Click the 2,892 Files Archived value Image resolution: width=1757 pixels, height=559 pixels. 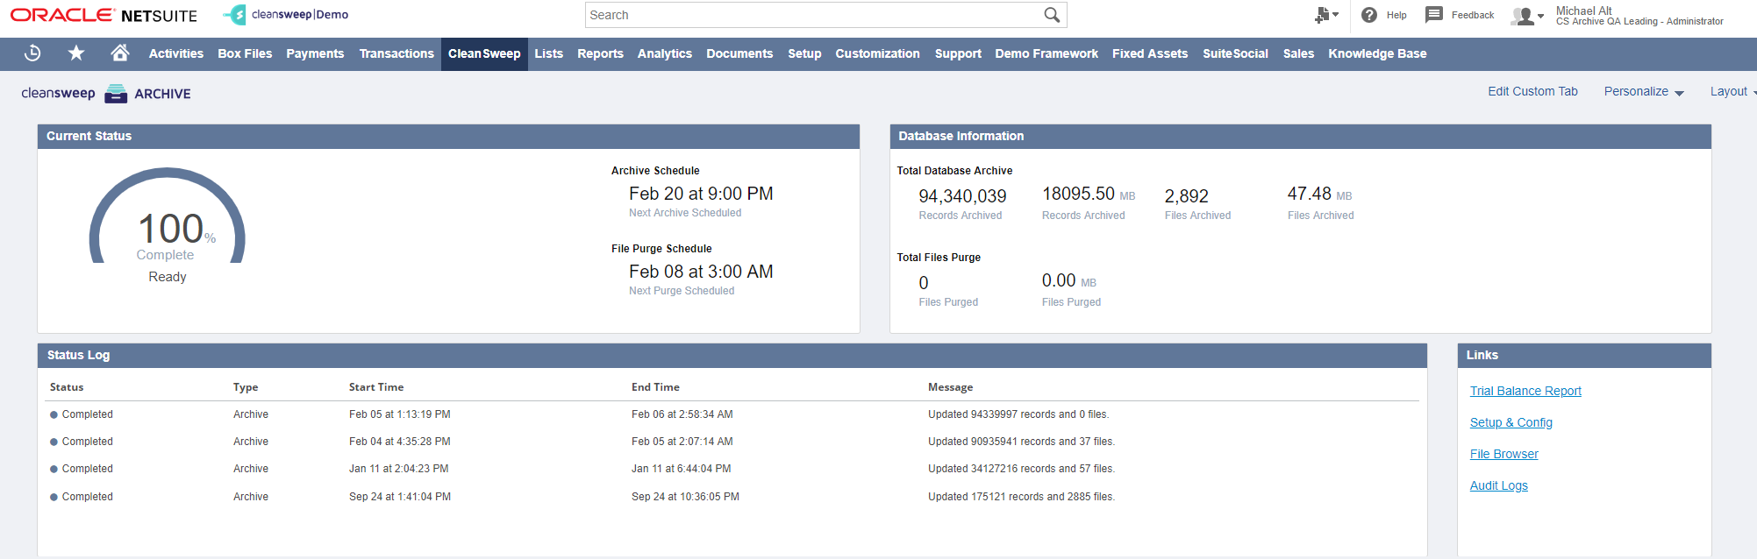pos(1186,196)
